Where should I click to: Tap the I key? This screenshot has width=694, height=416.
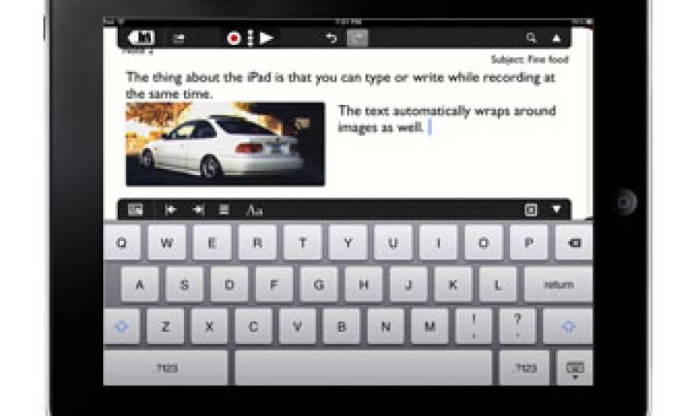click(438, 243)
